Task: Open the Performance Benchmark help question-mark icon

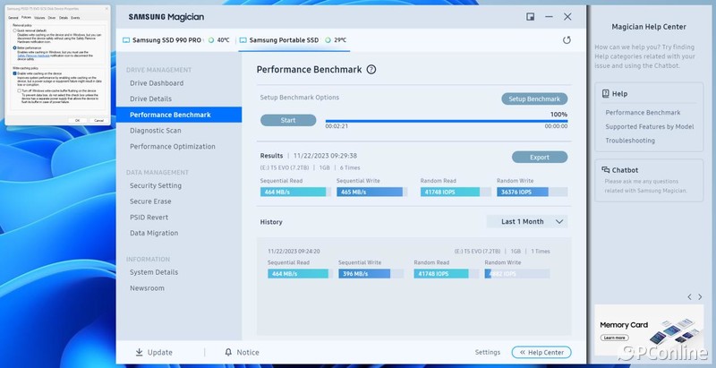Action: 371,69
